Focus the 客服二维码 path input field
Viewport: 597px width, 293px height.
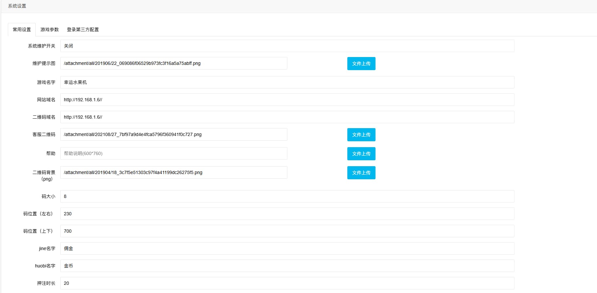(x=174, y=134)
